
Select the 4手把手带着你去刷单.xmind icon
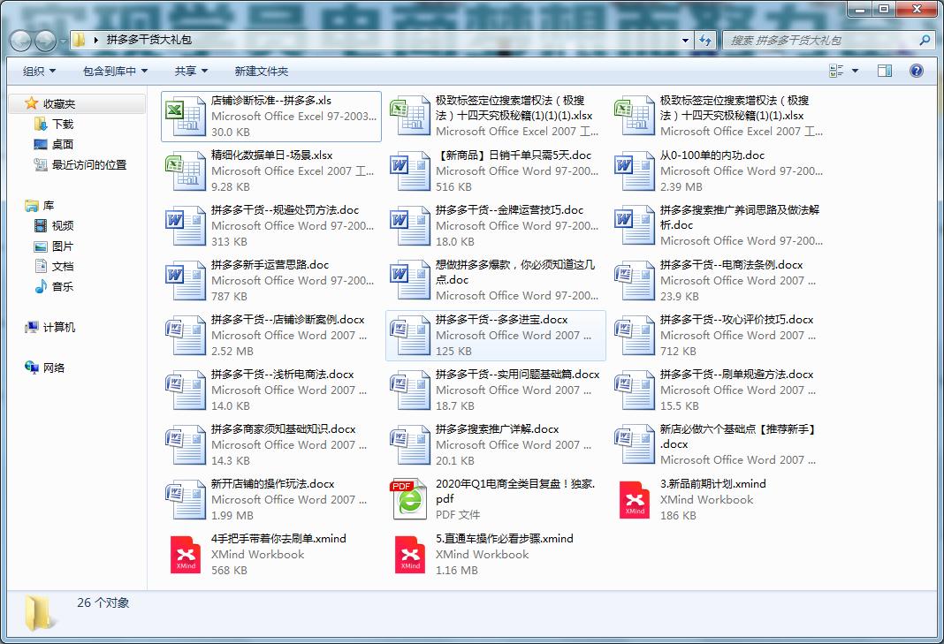tap(186, 554)
